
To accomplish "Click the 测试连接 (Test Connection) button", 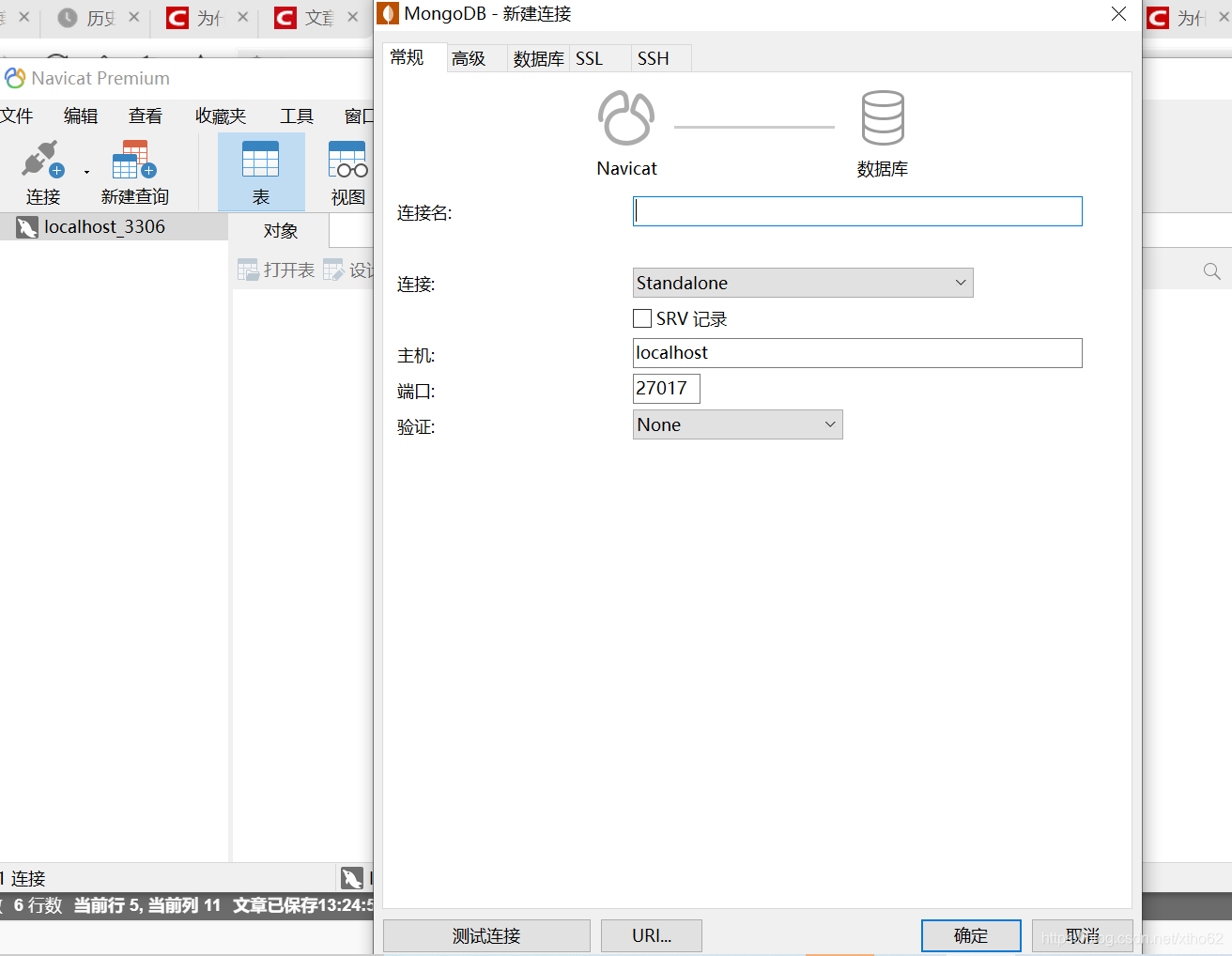I will pos(486,935).
